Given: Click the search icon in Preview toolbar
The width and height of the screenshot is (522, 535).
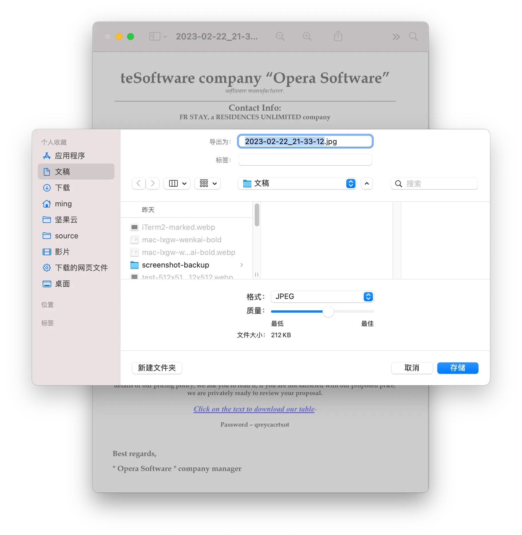Looking at the screenshot, I should 413,37.
